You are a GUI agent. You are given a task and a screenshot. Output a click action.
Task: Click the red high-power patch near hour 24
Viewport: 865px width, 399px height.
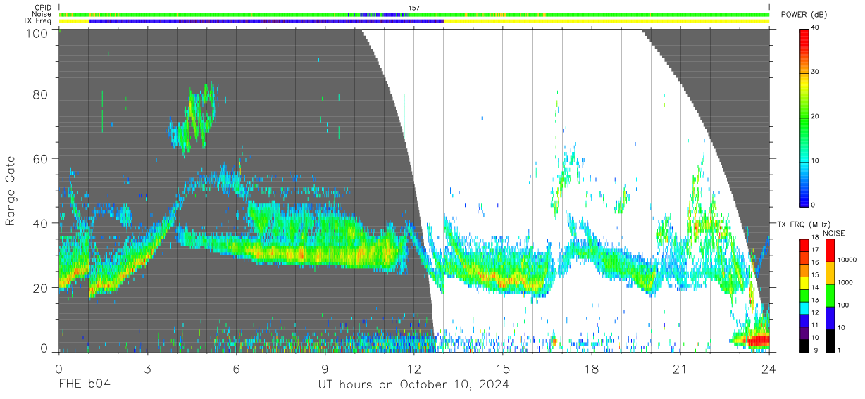pyautogui.click(x=758, y=341)
